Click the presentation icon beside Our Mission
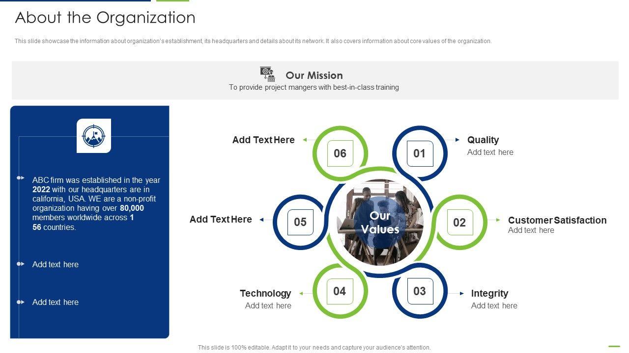Image resolution: width=629 pixels, height=353 pixels. coord(268,74)
